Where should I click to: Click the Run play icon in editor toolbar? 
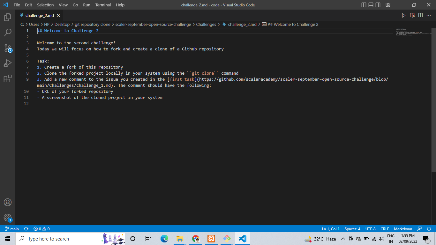[403, 15]
